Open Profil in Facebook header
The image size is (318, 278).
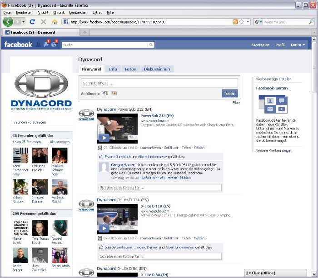280,45
